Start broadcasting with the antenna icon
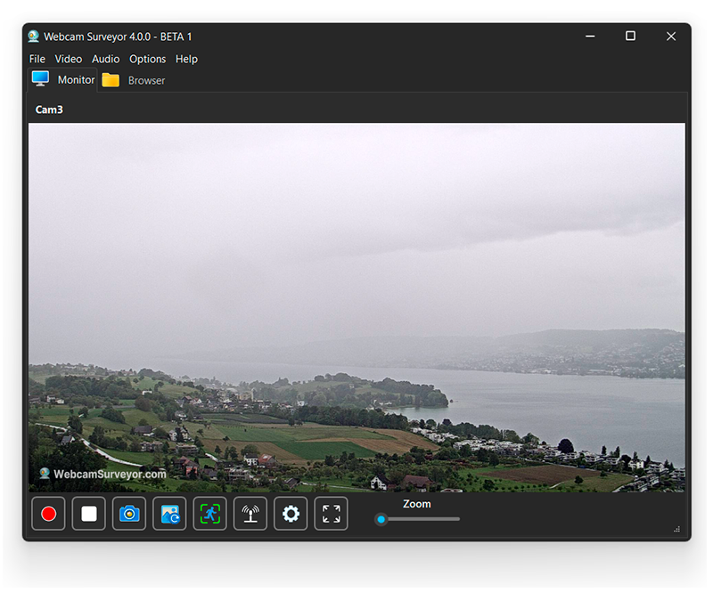This screenshot has width=713, height=593. point(250,514)
